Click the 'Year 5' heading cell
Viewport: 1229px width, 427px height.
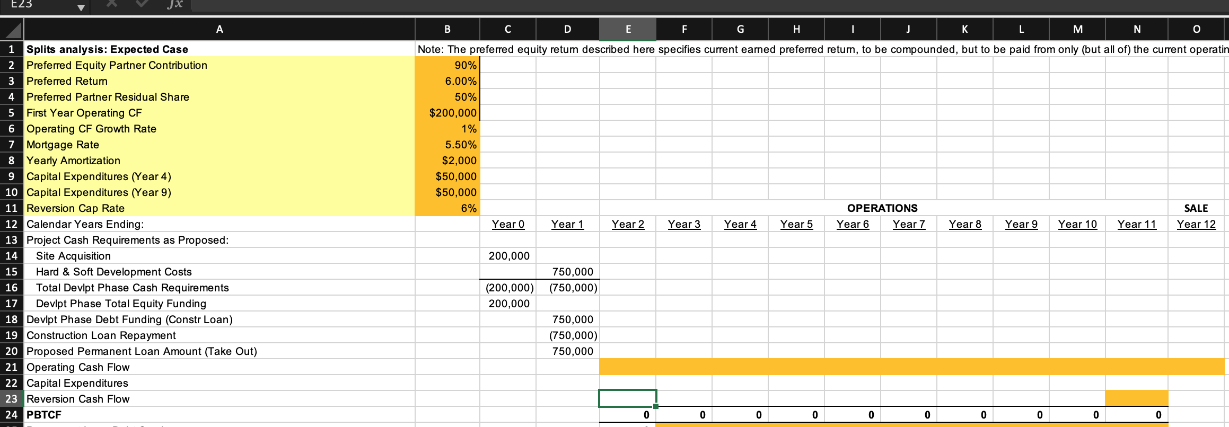pyautogui.click(x=797, y=224)
